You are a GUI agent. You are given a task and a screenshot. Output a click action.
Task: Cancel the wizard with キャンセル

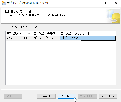click(108, 96)
